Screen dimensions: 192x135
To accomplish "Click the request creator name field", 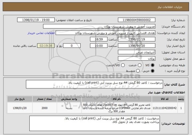I will click(105, 33).
